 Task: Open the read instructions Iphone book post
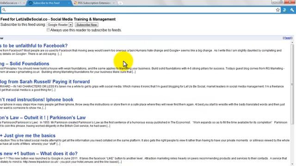37,100
